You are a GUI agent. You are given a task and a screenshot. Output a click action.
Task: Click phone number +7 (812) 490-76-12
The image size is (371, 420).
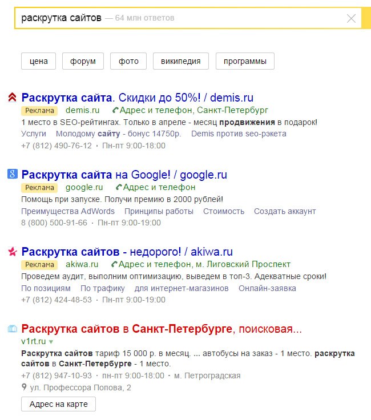point(57,146)
